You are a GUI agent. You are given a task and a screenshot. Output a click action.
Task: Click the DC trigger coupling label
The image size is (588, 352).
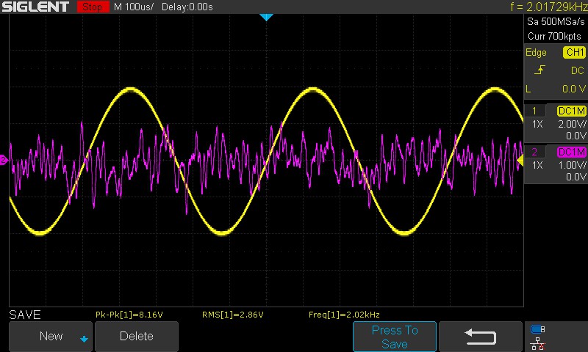click(x=577, y=70)
